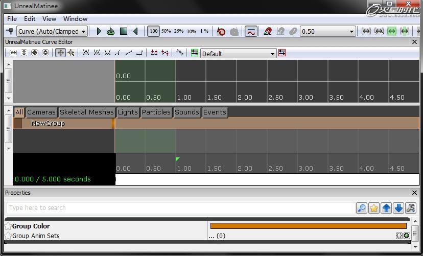
Task: Select the Sounds group tab
Action: [x=186, y=112]
